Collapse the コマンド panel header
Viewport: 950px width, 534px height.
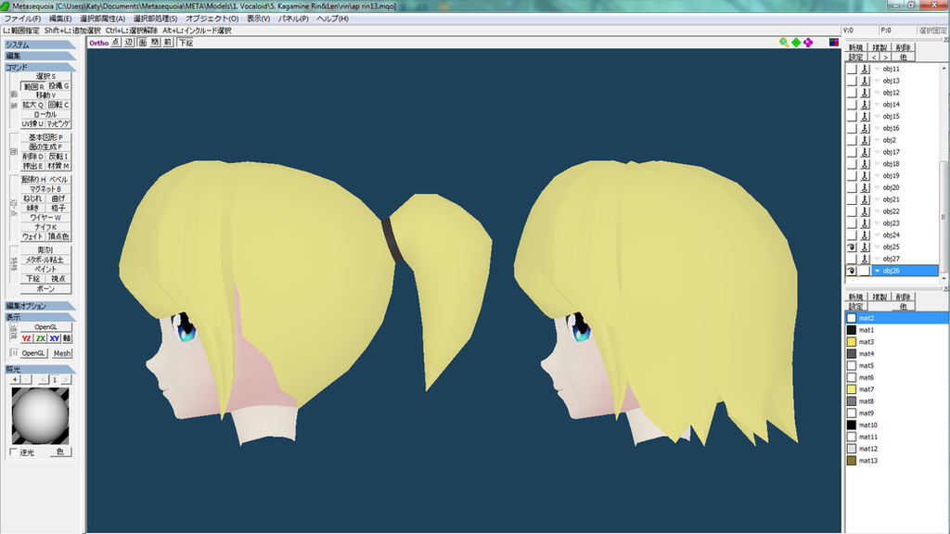coord(40,67)
